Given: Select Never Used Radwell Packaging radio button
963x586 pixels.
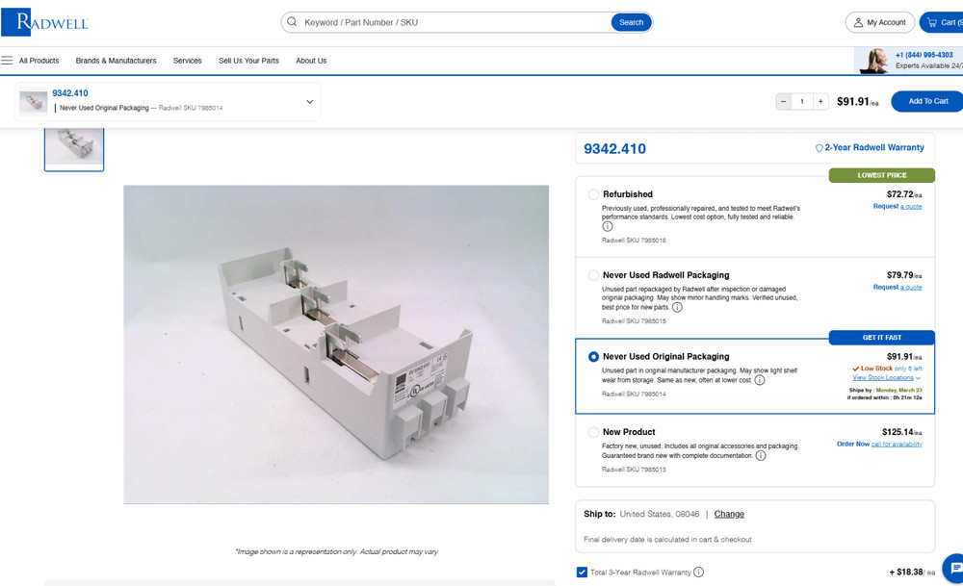Looking at the screenshot, I should tap(593, 275).
